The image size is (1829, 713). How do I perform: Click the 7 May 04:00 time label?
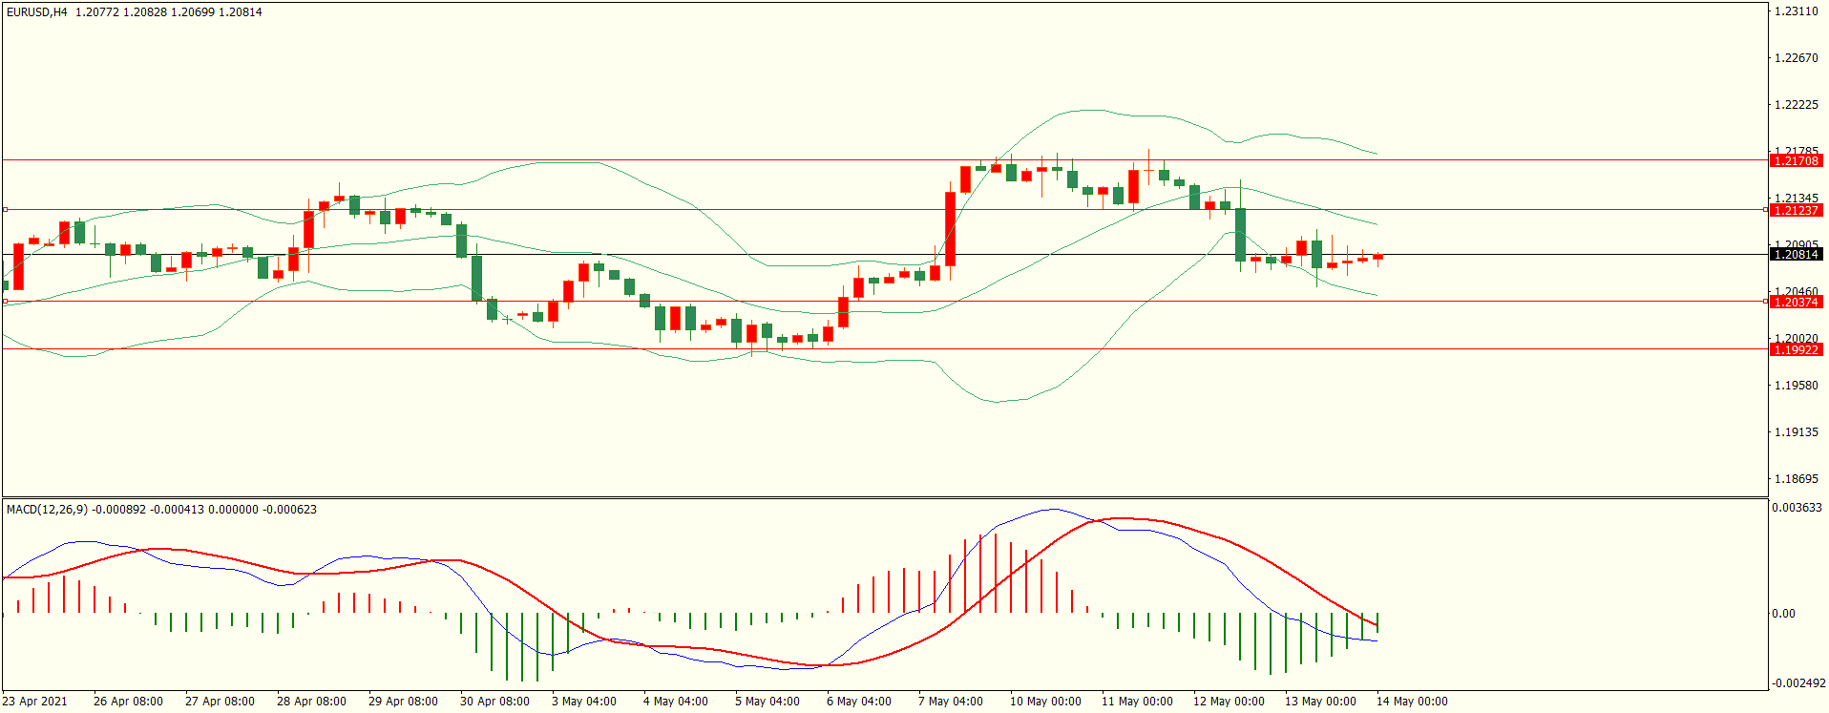click(x=951, y=702)
